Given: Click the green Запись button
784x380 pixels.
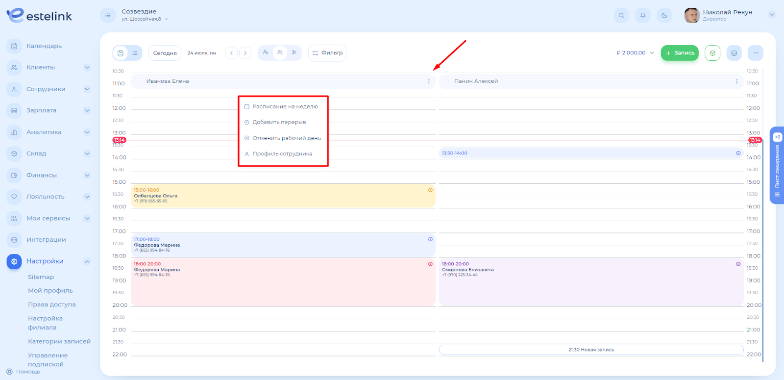Looking at the screenshot, I should coord(679,53).
